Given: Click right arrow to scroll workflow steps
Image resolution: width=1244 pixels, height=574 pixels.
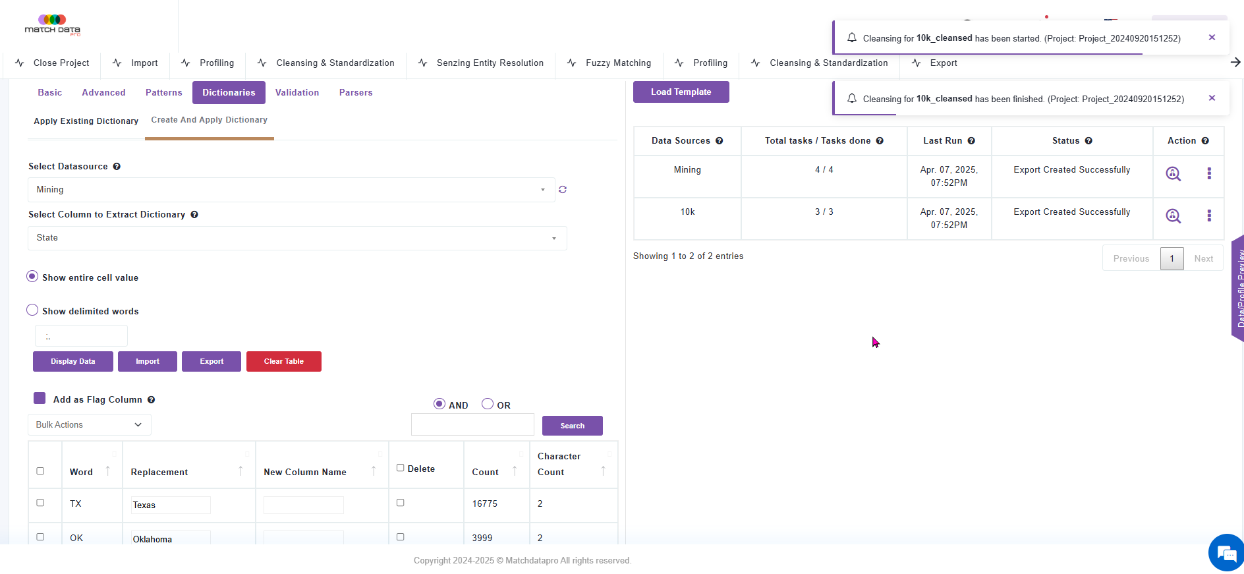Looking at the screenshot, I should pyautogui.click(x=1235, y=63).
